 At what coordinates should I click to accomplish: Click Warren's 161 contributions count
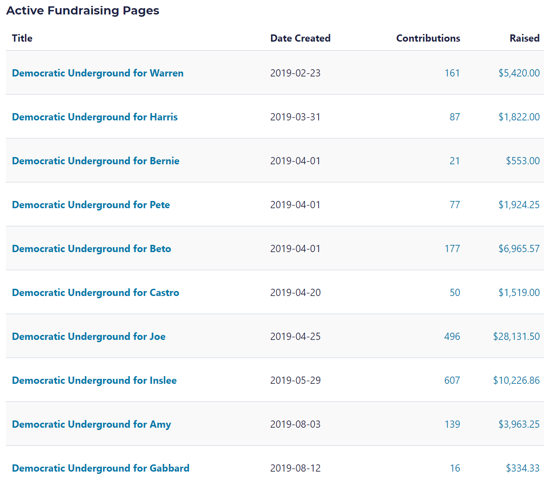(452, 73)
